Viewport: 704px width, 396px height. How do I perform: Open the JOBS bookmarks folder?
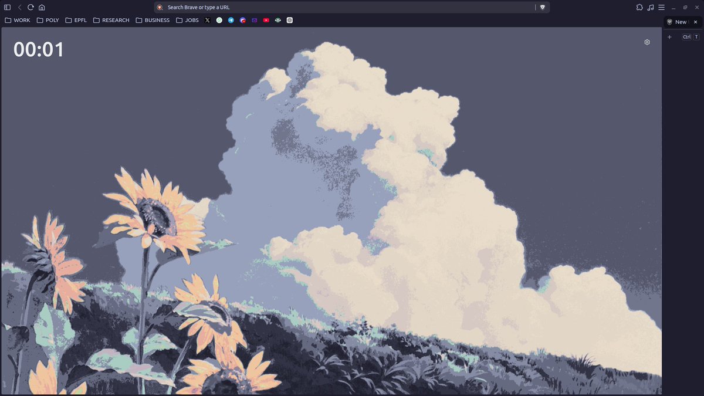pyautogui.click(x=188, y=20)
